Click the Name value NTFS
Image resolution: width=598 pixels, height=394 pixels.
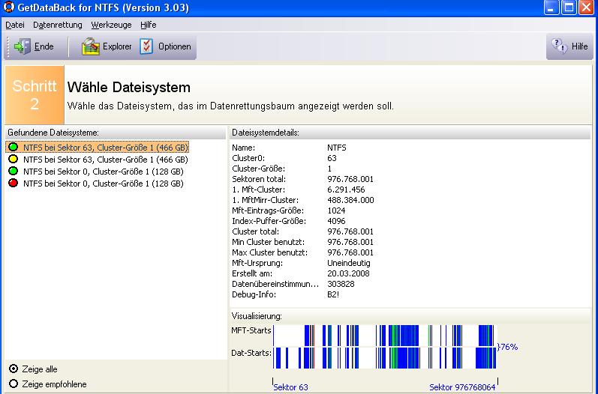tap(337, 148)
